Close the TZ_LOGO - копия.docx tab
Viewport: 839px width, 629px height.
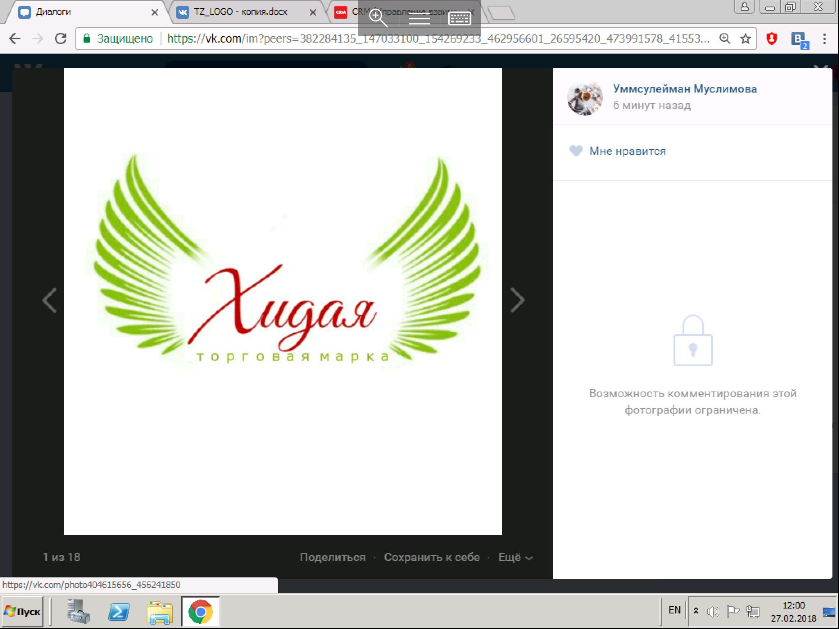[313, 12]
